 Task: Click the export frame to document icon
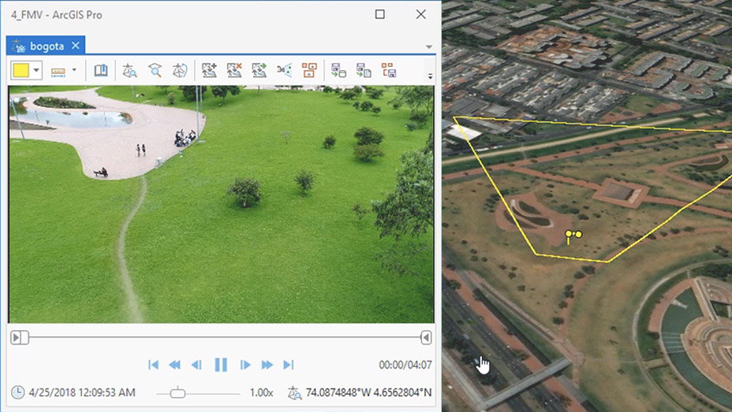364,70
